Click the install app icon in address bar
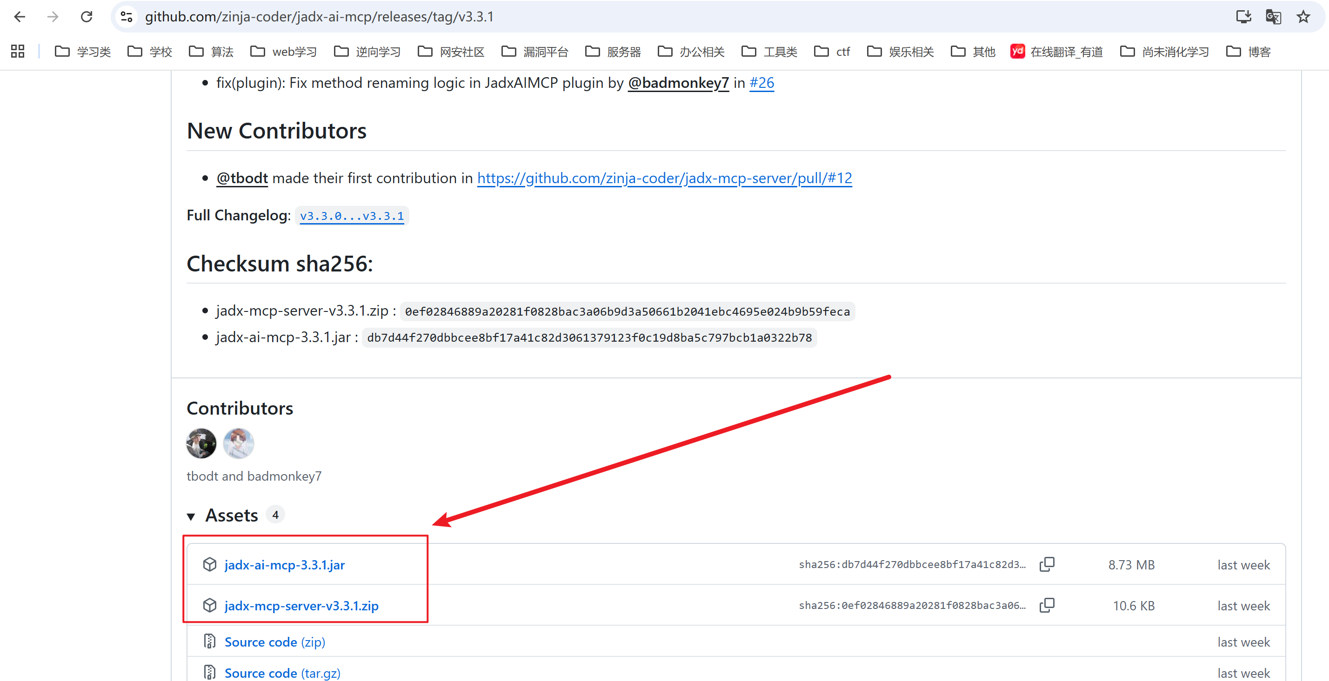The height and width of the screenshot is (681, 1329). click(1243, 17)
